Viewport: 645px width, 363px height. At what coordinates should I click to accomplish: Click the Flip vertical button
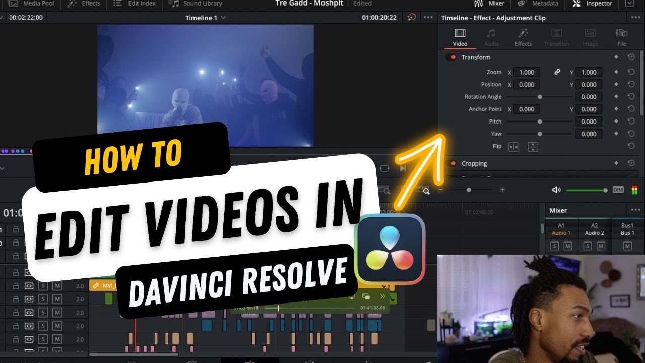533,147
